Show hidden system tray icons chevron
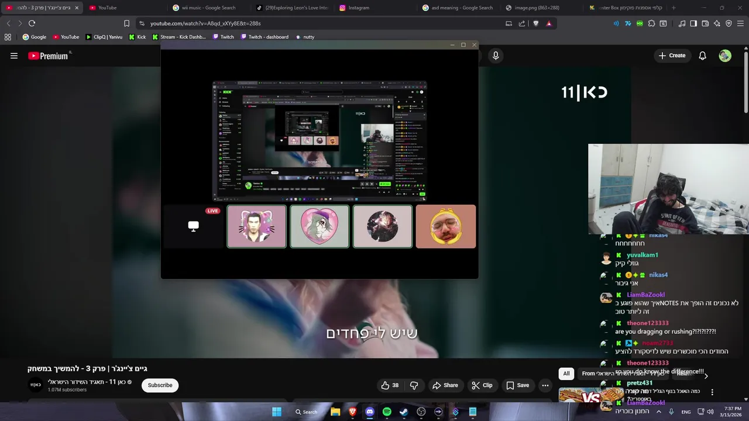The image size is (749, 421). pos(658,412)
